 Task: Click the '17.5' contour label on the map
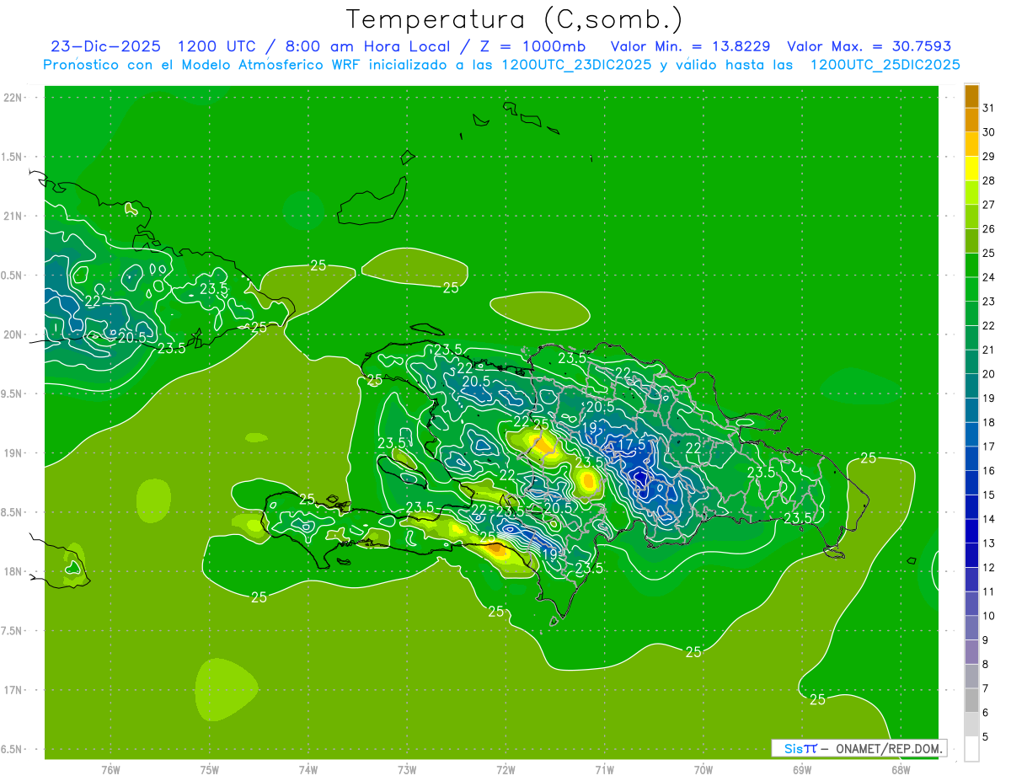632,444
